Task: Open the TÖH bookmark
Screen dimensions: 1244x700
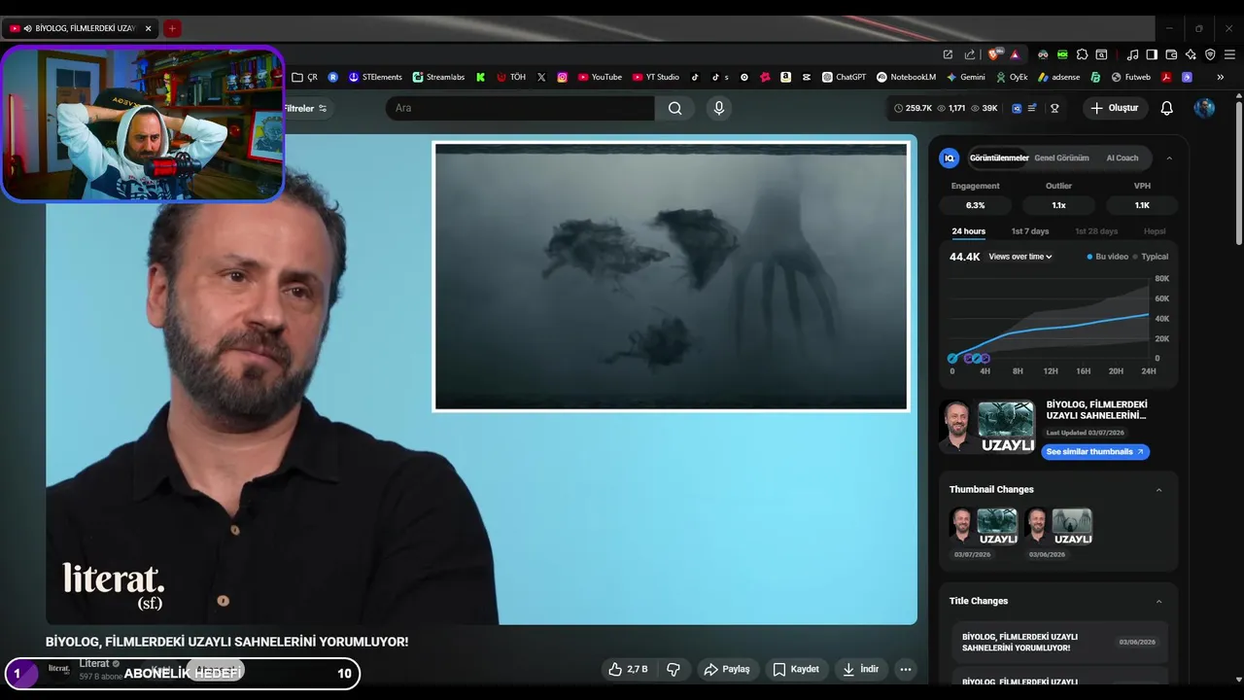Action: [x=510, y=77]
